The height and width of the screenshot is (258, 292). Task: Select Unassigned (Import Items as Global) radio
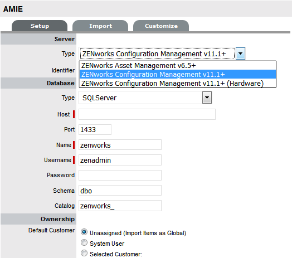[x=84, y=232]
